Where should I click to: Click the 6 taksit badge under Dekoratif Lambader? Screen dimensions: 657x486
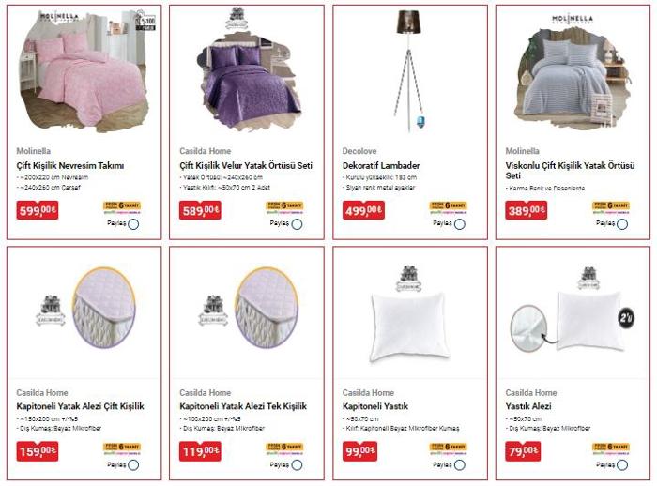pyautogui.click(x=448, y=207)
